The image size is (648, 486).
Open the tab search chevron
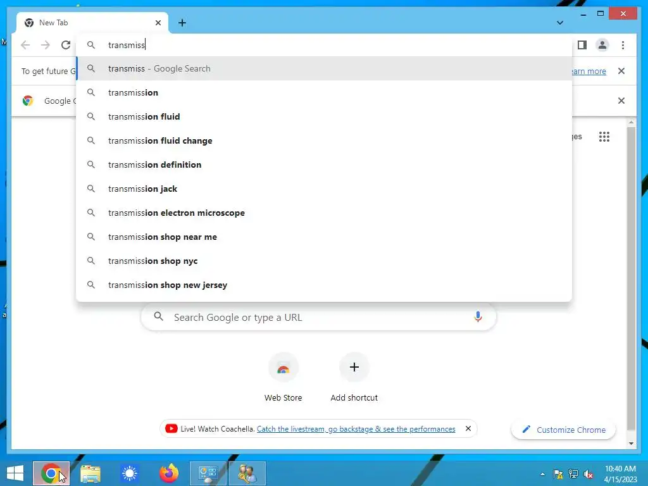click(x=560, y=23)
